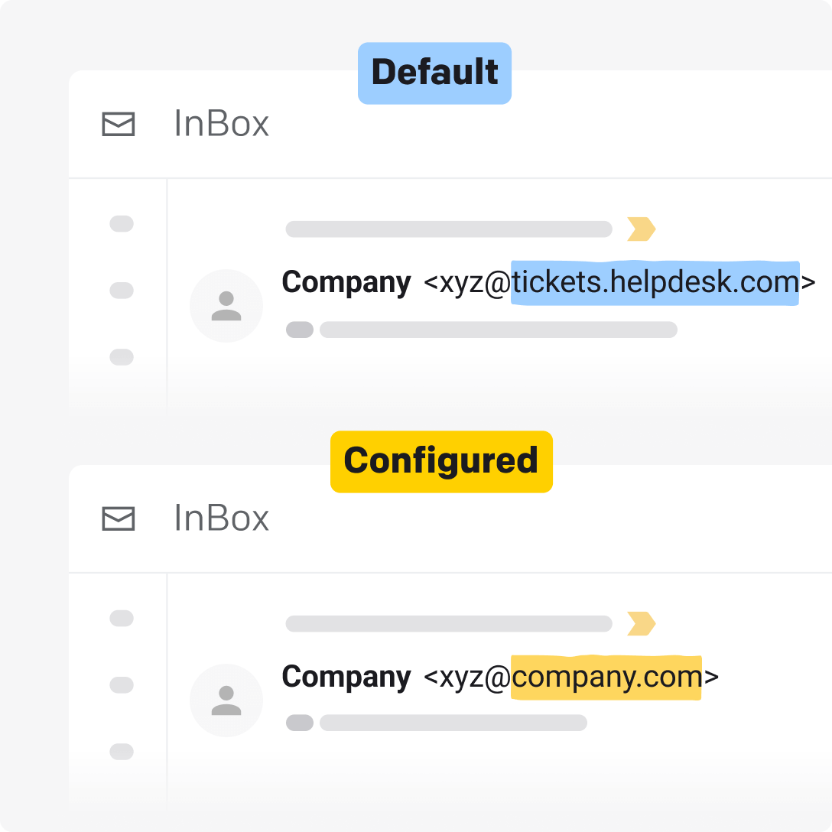Click the envelope icon in the Default inbox
The width and height of the screenshot is (832, 832).
119,124
